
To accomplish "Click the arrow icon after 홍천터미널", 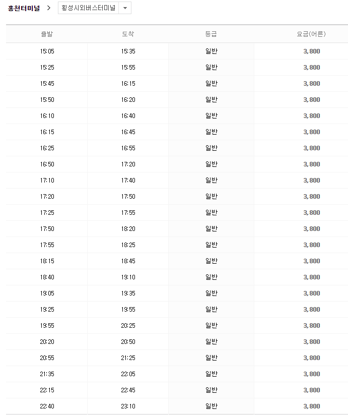I will 49,8.
